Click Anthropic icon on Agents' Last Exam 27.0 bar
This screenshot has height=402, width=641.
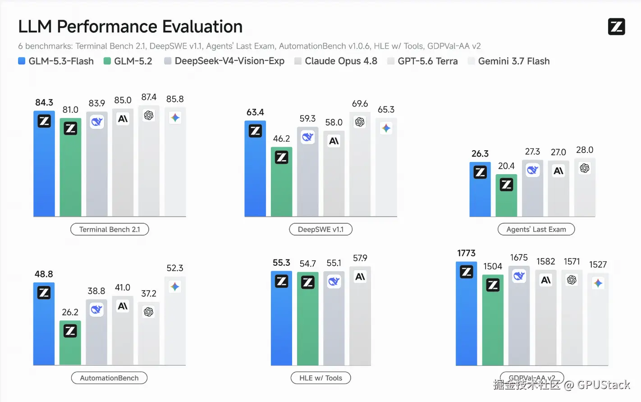click(x=559, y=171)
